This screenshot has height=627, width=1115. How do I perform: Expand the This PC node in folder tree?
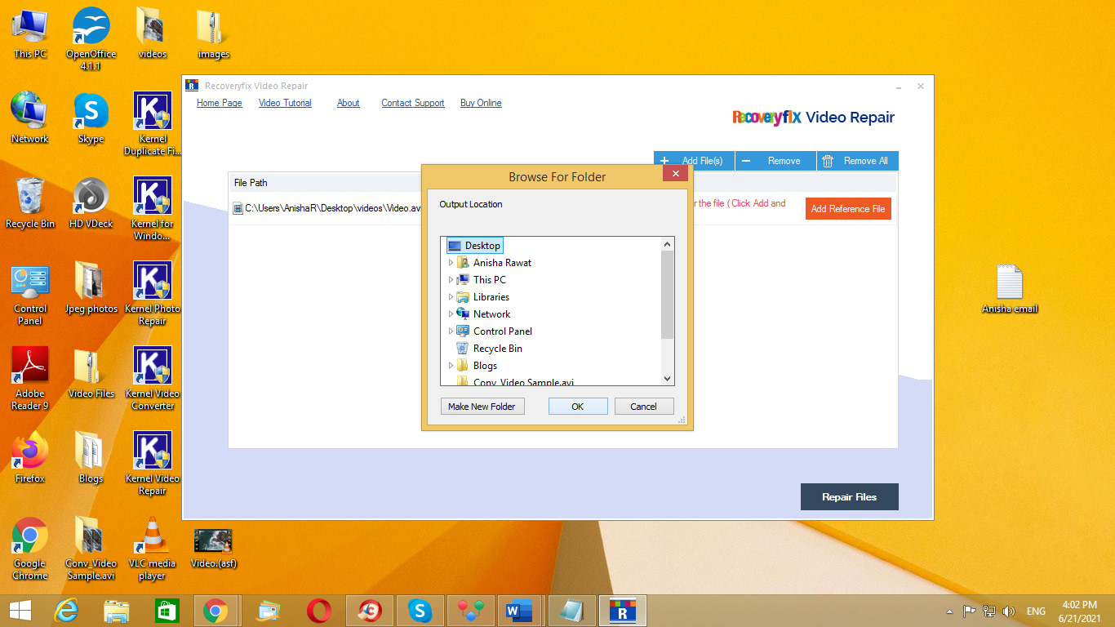tap(451, 280)
